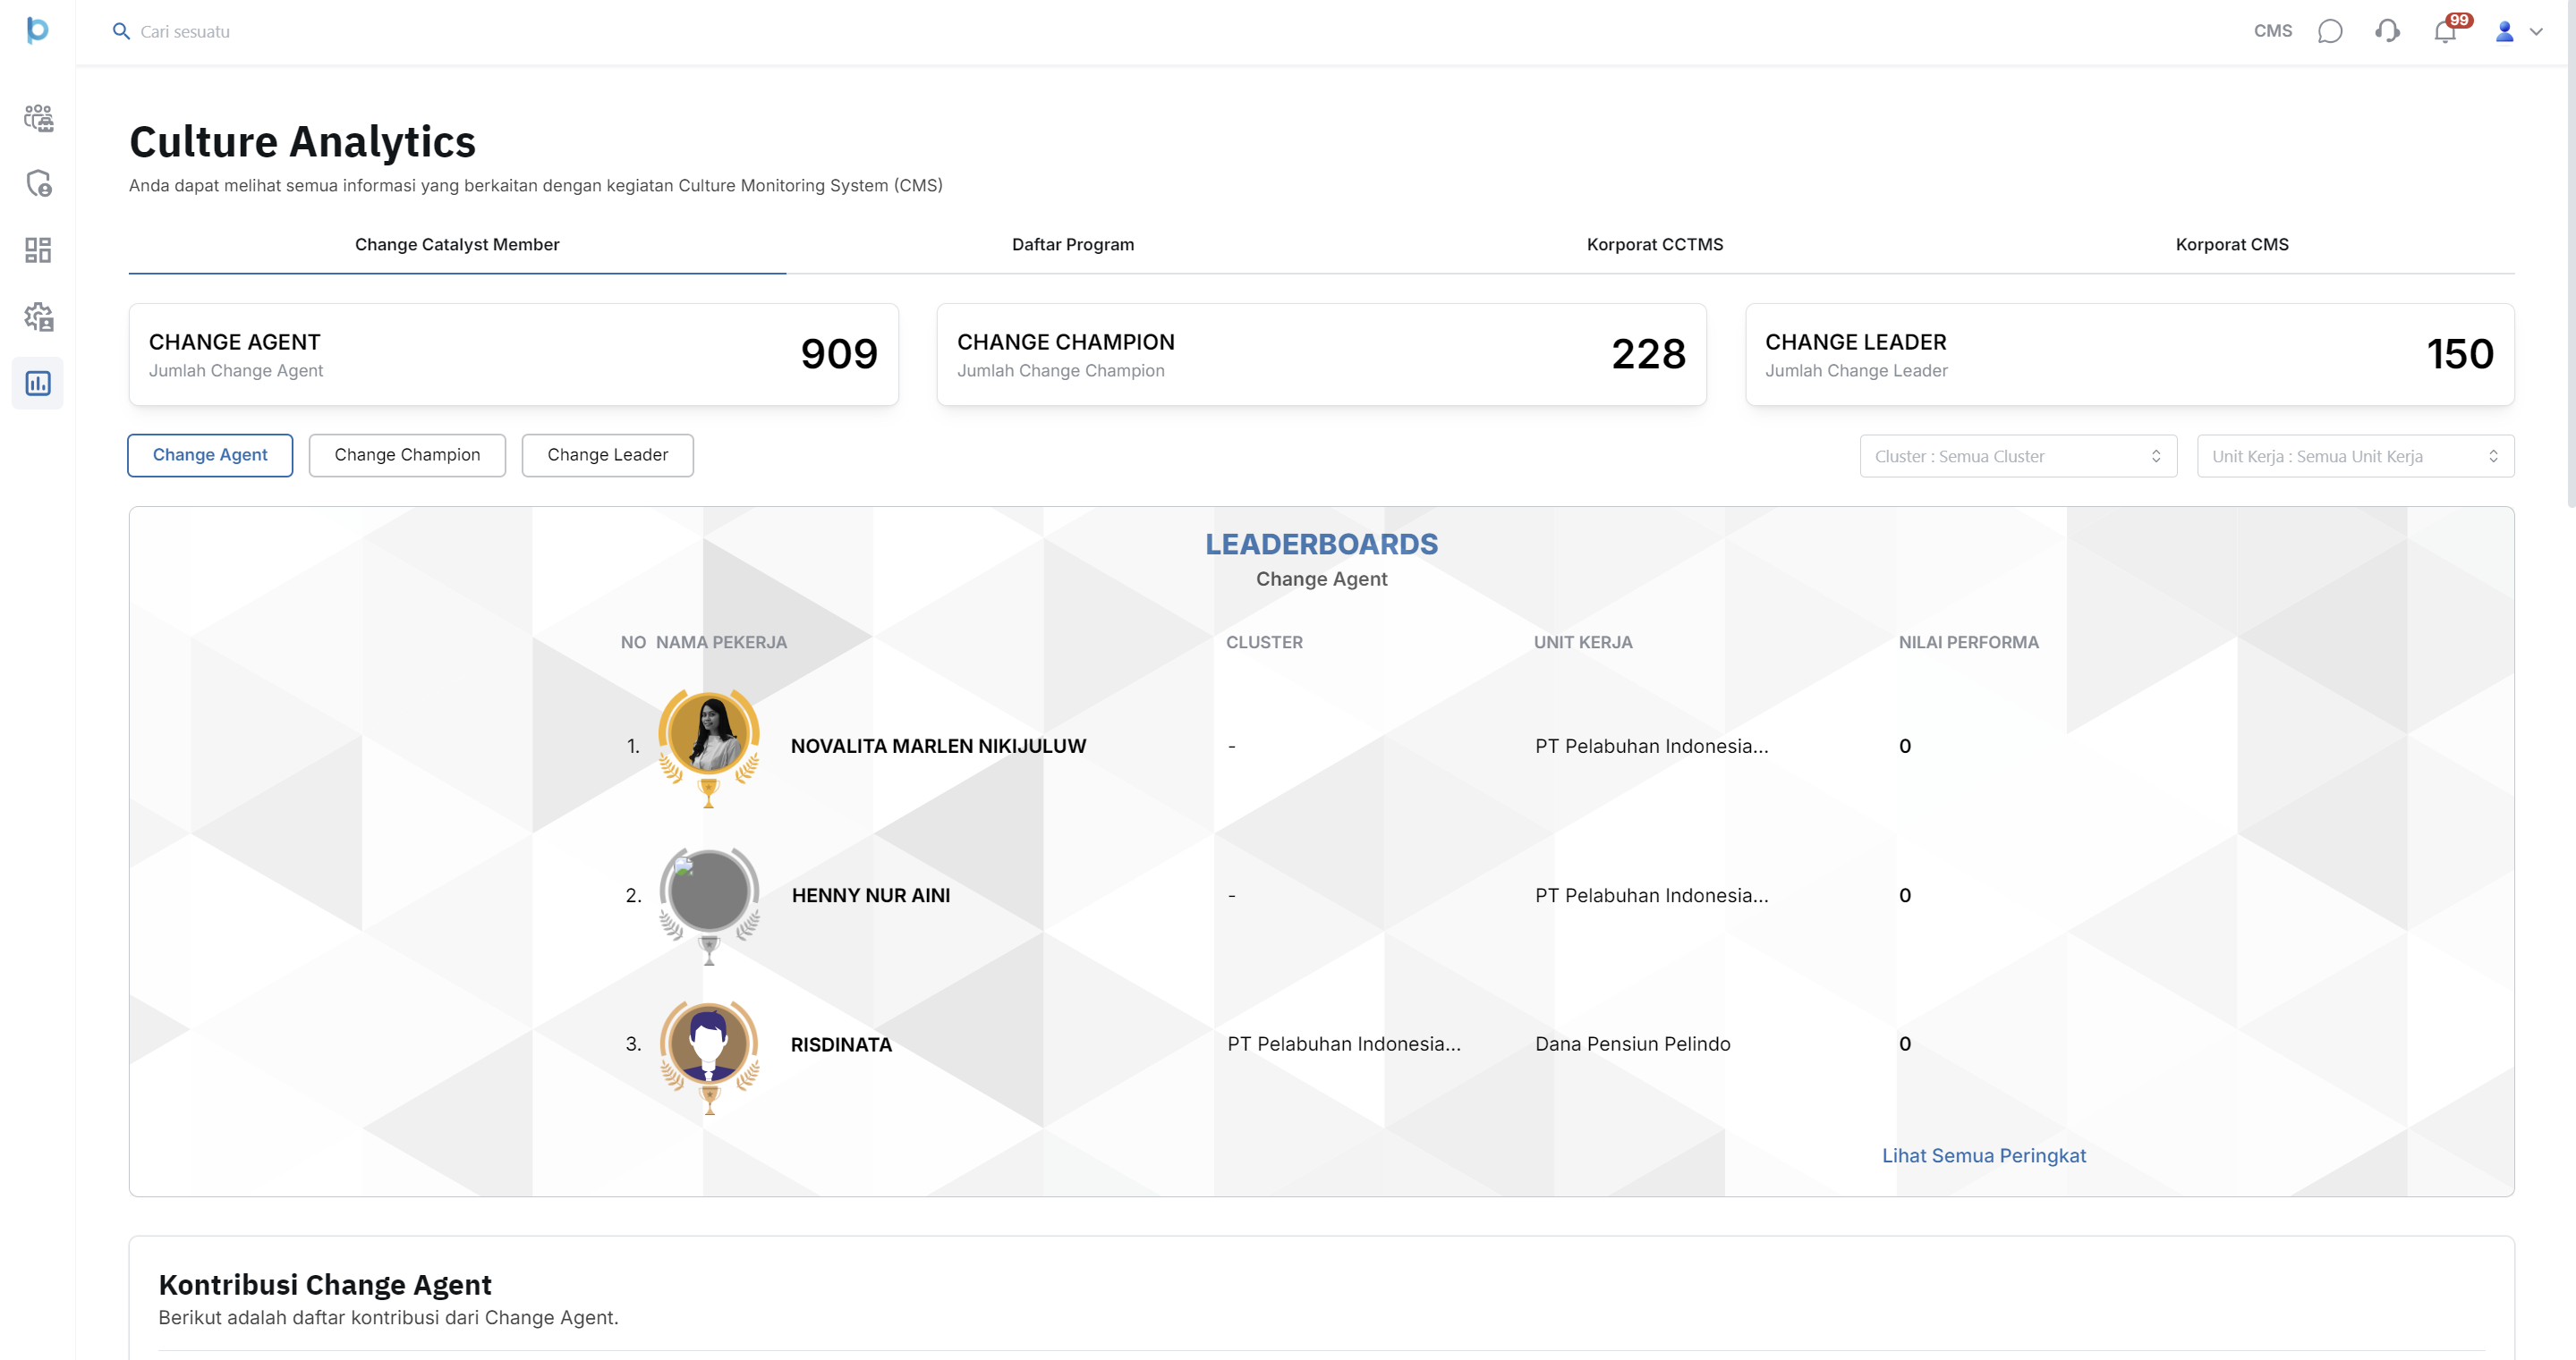Open the Korporat CCTMS tab
The height and width of the screenshot is (1360, 2576).
(x=1654, y=245)
